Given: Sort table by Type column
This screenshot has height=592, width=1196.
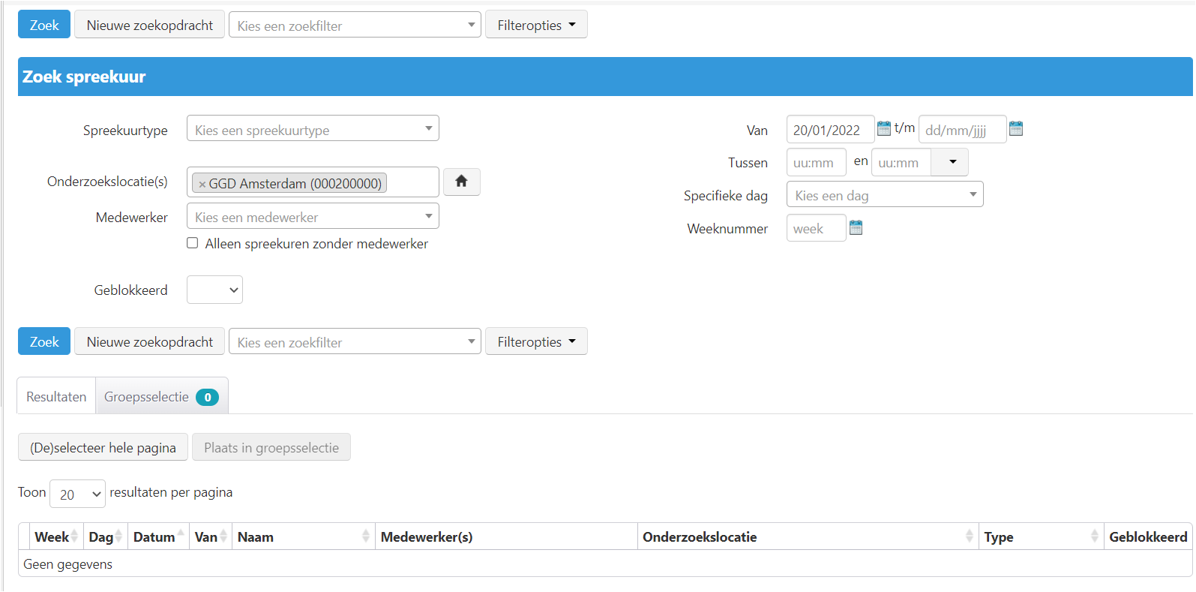Looking at the screenshot, I should (x=1040, y=536).
